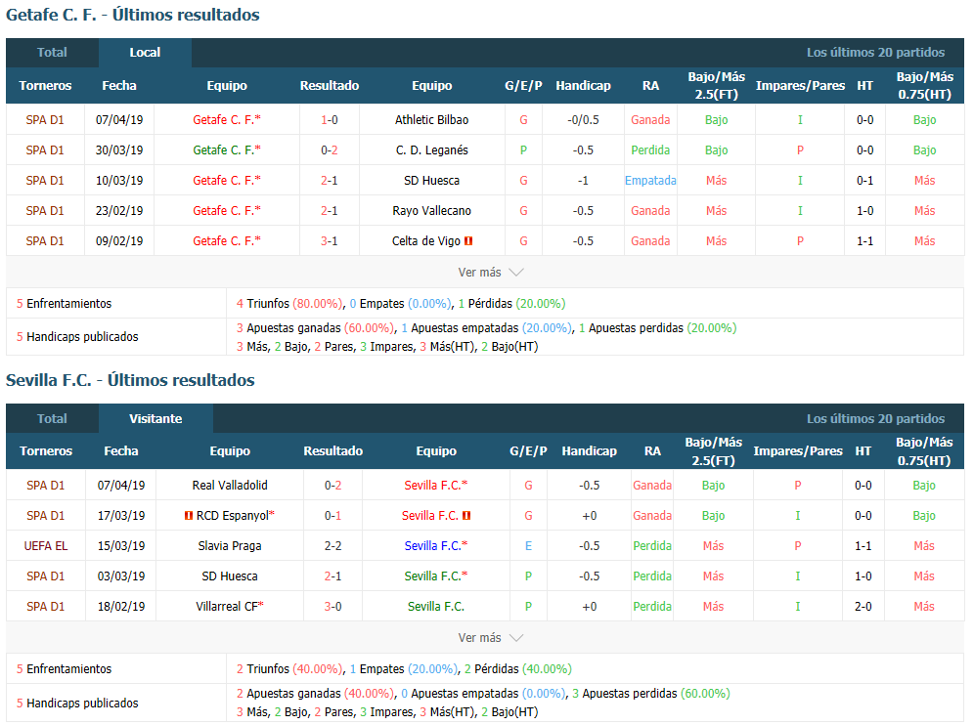Click '3 Apuestas perdidas (60.00%)' text

click(x=651, y=694)
